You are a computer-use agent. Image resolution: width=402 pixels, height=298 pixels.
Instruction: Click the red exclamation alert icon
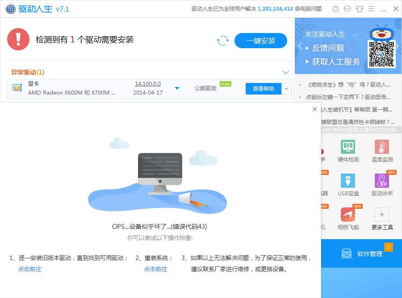point(18,39)
